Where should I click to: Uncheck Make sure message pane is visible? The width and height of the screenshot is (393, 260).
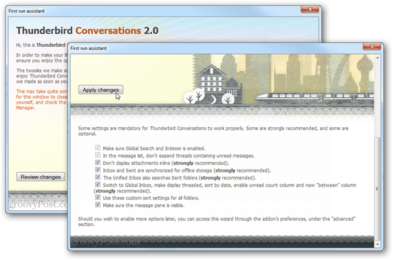pyautogui.click(x=98, y=205)
